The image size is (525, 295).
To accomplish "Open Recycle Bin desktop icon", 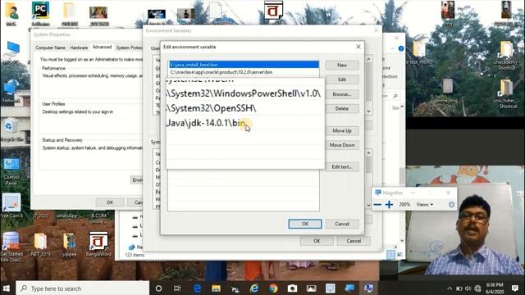I will click(x=11, y=130).
